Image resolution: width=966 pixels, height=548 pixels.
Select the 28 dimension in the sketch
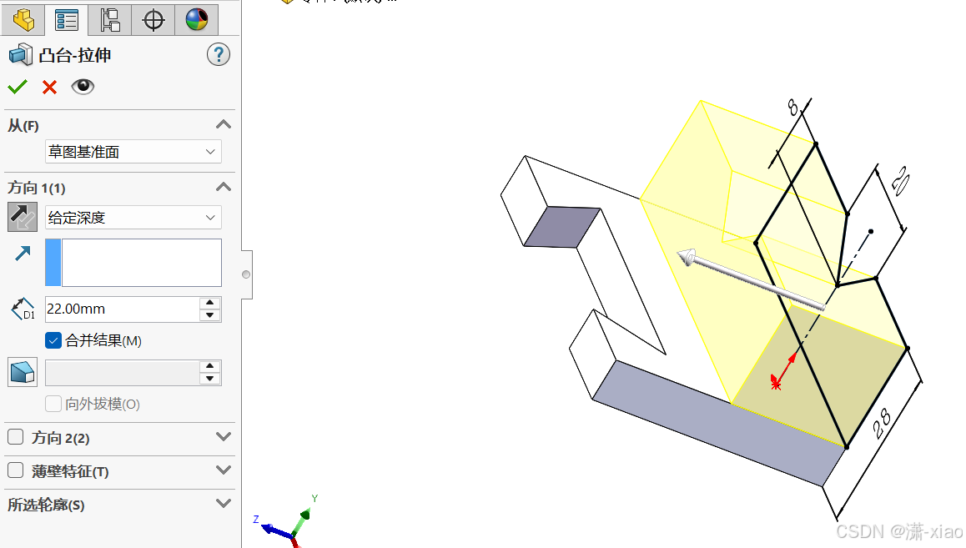(882, 425)
